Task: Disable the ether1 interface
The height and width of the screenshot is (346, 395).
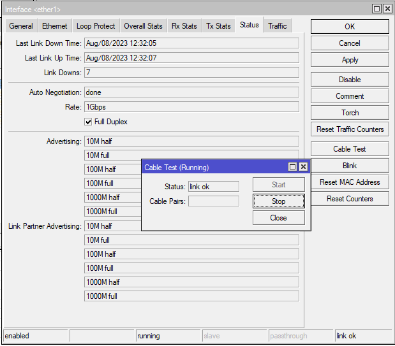Action: [x=350, y=80]
